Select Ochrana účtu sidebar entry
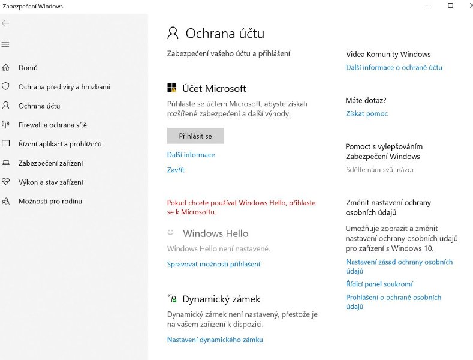Screen dimensions: 473x360 [39, 106]
